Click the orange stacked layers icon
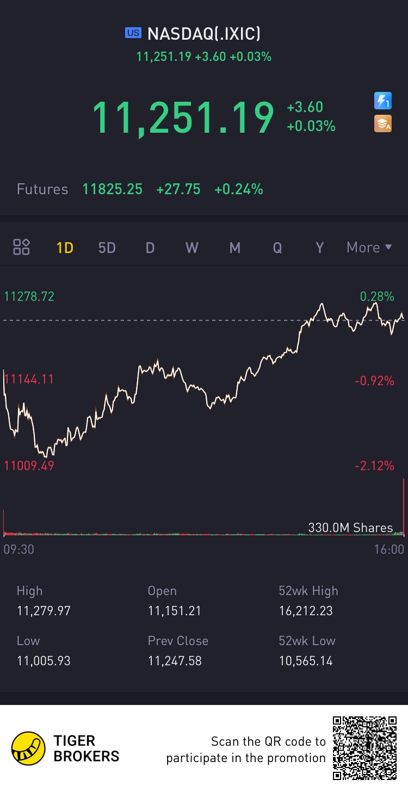Screen dimensions: 408x792 pyautogui.click(x=383, y=124)
